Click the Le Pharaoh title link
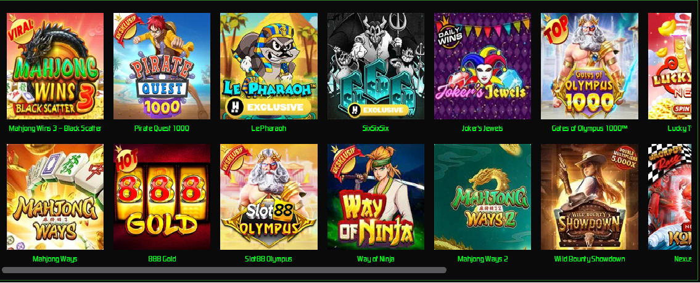This screenshot has width=700, height=283. [269, 129]
